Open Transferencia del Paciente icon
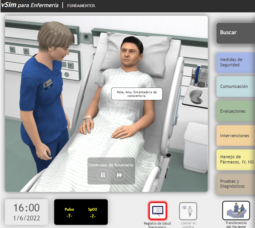This screenshot has width=255, height=228. tap(236, 210)
